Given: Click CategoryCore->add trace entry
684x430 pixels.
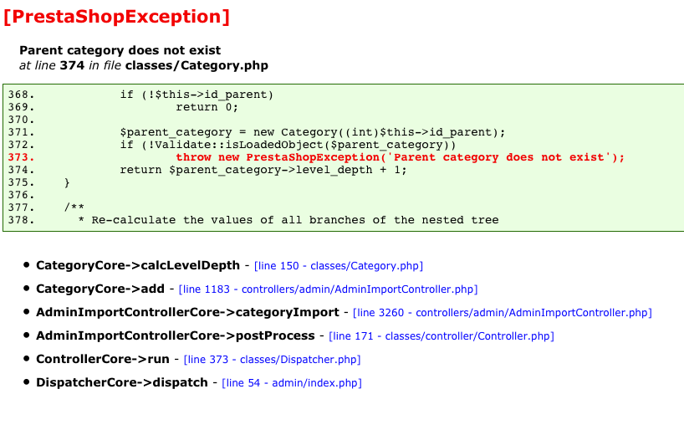Looking at the screenshot, I should coord(100,289).
